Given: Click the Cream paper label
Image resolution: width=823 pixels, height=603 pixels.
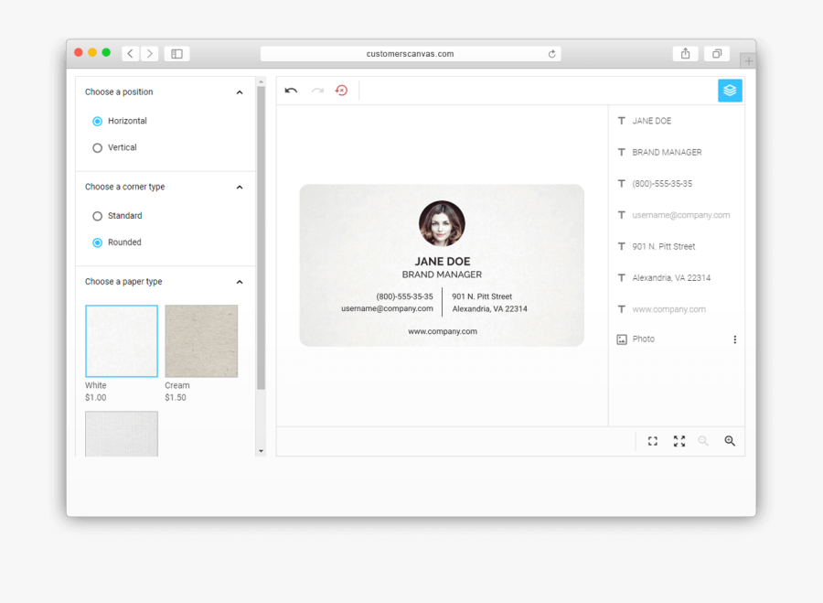Looking at the screenshot, I should [x=177, y=385].
